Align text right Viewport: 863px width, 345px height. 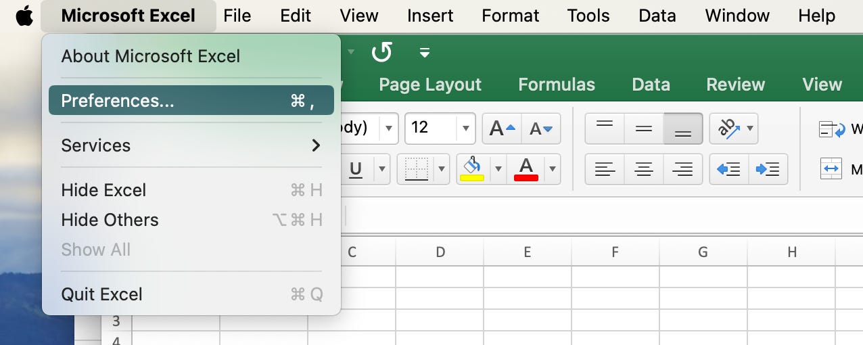tap(683, 169)
